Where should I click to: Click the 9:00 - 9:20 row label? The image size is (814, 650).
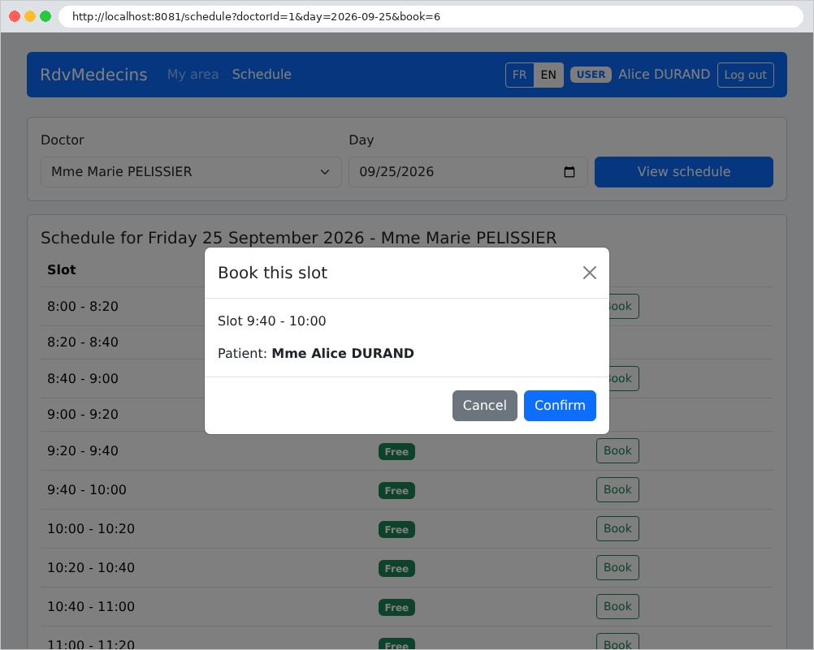coord(83,415)
